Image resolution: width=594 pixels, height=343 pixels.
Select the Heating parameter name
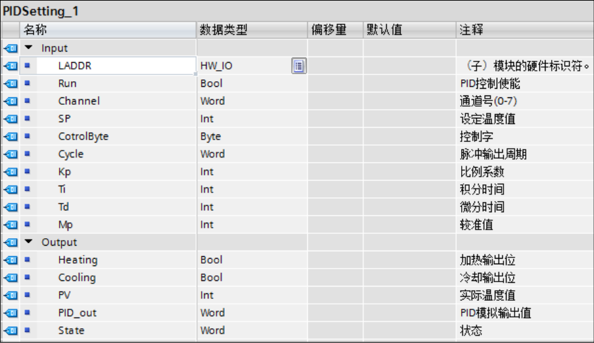(78, 260)
